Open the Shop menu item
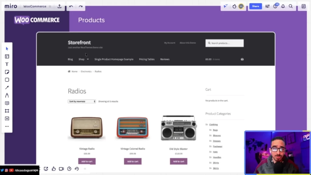Screen dimensions: 311x175 [x=81, y=59]
